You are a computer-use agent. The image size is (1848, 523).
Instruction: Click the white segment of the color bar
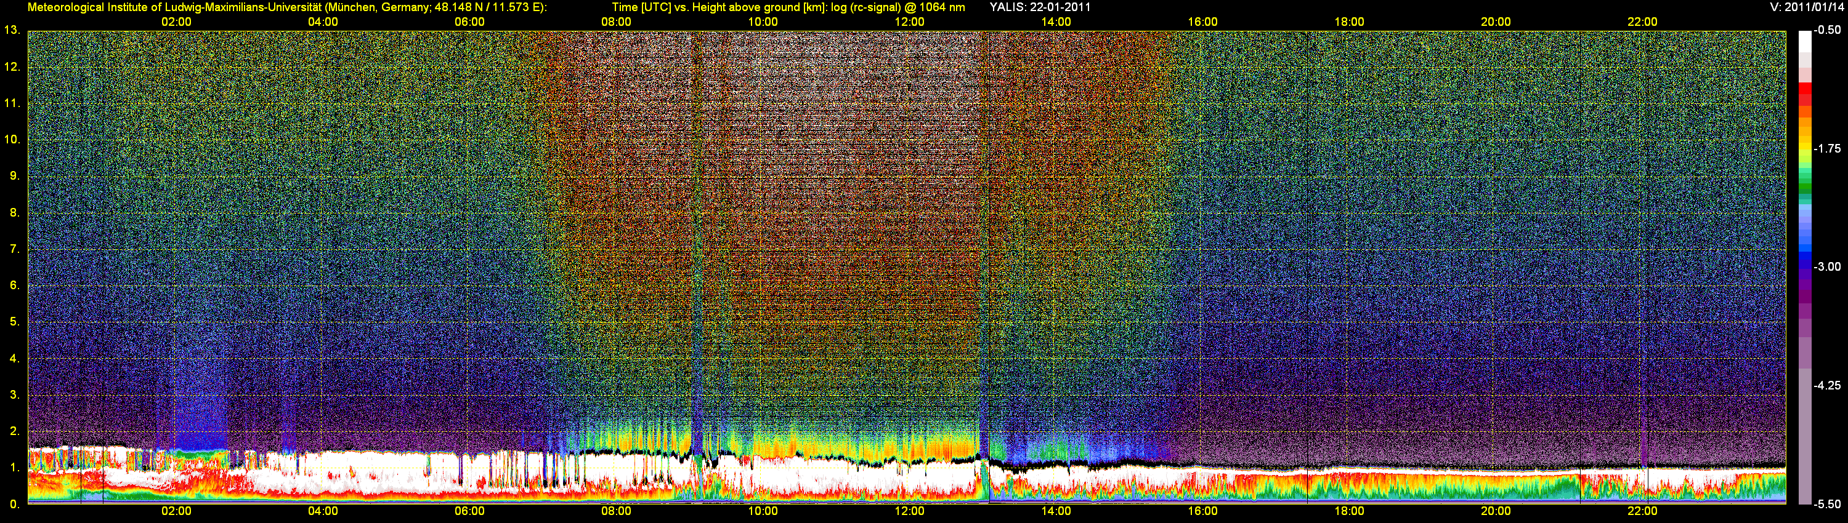(1805, 42)
